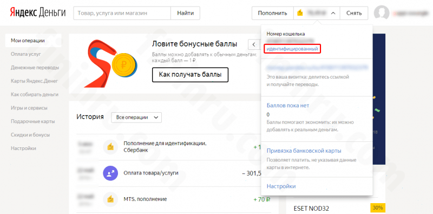Click the wallet icon beside MTS, пополнение
This screenshot has height=214, width=433.
click(111, 199)
